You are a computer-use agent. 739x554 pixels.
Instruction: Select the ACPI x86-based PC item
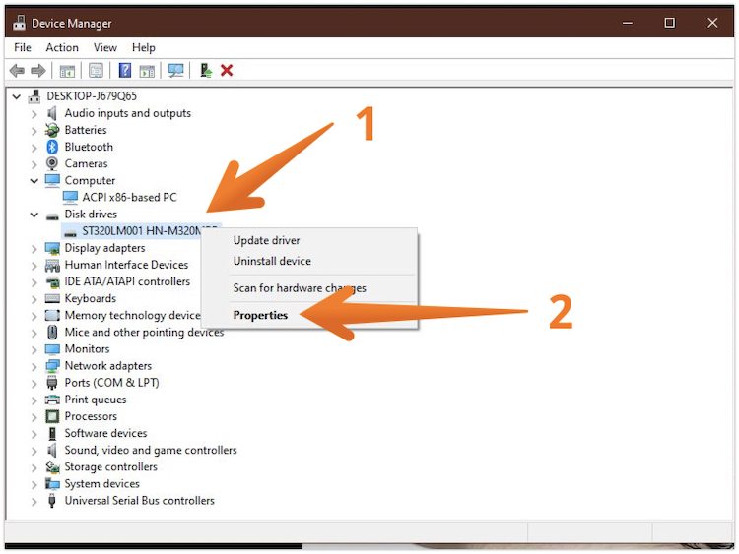tap(129, 197)
